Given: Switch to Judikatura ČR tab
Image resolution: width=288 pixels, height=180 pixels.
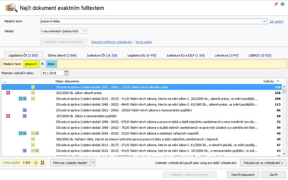Looking at the screenshot, I should 102,55.
